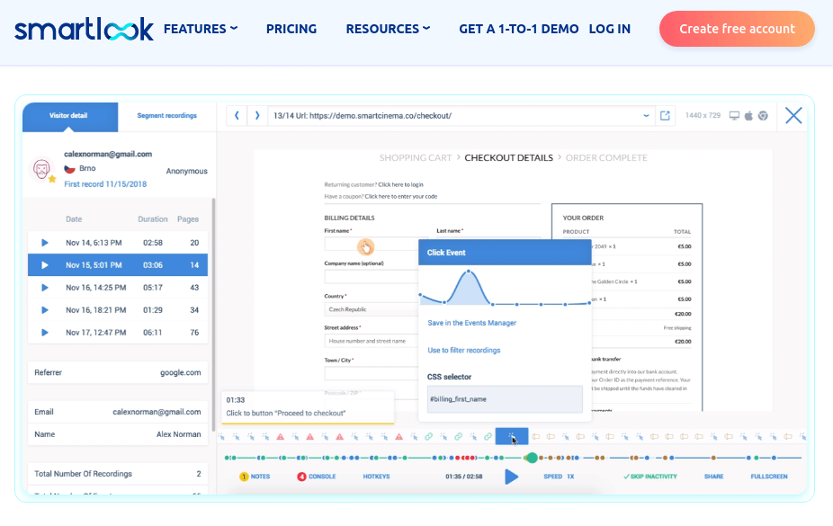Click Save in the Events Manager
Screen dimensions: 833x526
click(x=471, y=323)
